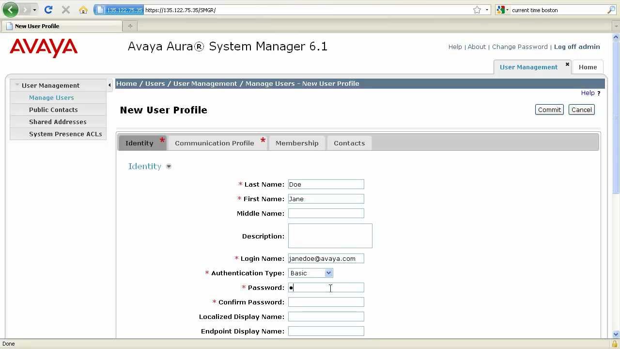620x349 pixels.
Task: Open the back history dropdown arrow
Action: [34, 10]
